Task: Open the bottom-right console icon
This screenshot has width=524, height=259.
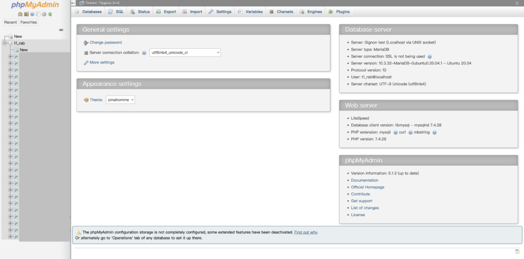Action: [x=517, y=251]
